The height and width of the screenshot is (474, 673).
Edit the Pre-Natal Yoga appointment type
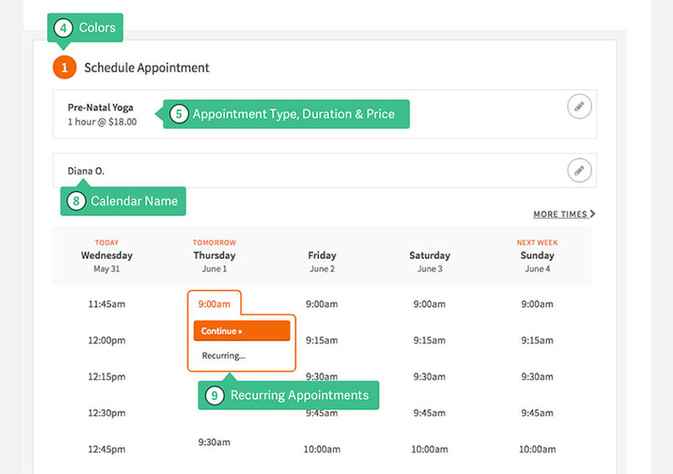pos(580,107)
